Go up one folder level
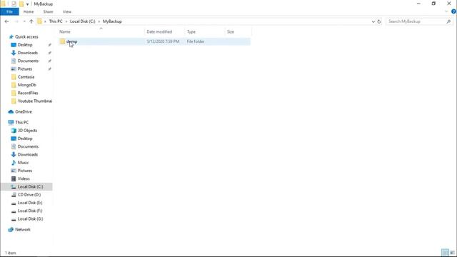Screen dimensions: 457x257 click(31, 21)
